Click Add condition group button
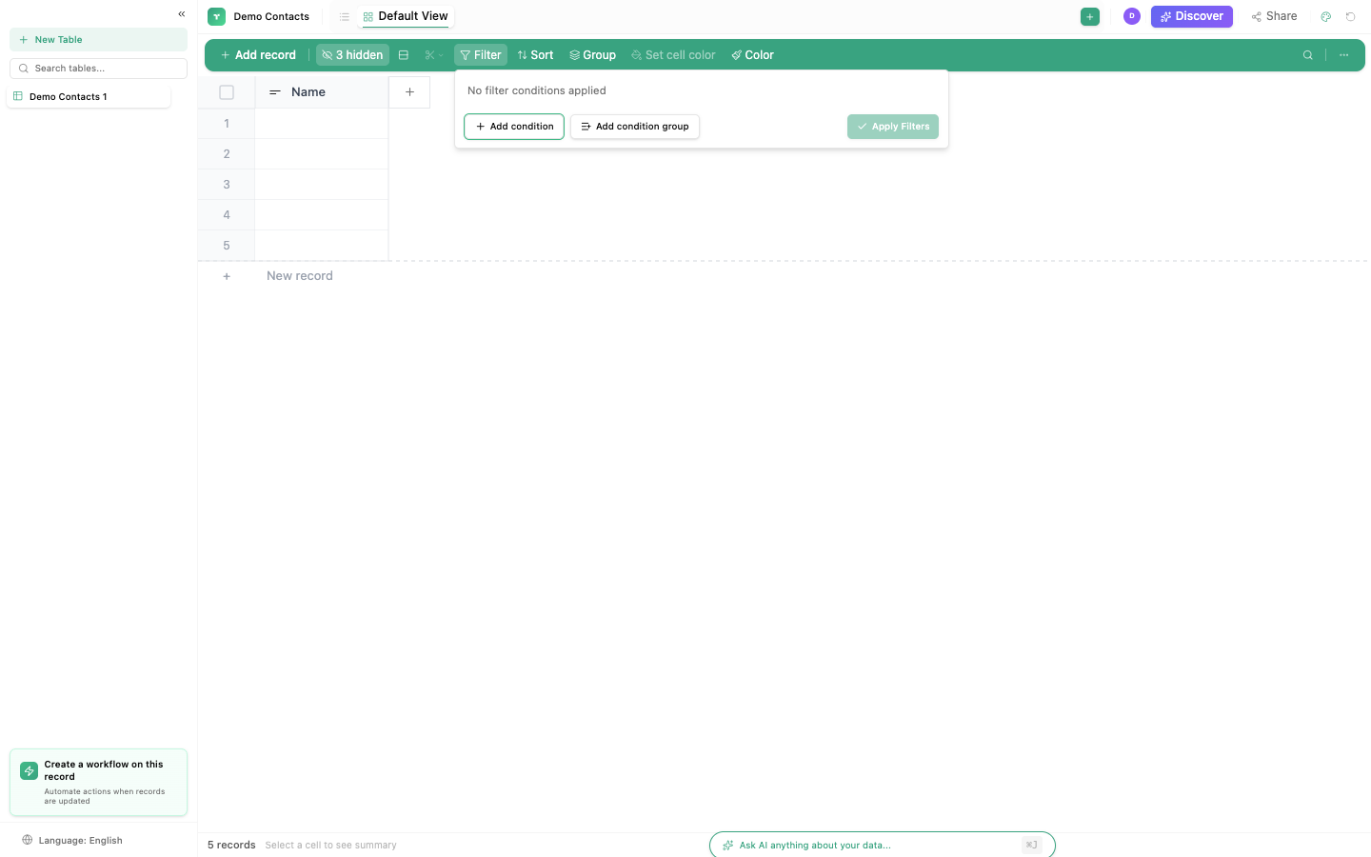The height and width of the screenshot is (857, 1371). (635, 127)
